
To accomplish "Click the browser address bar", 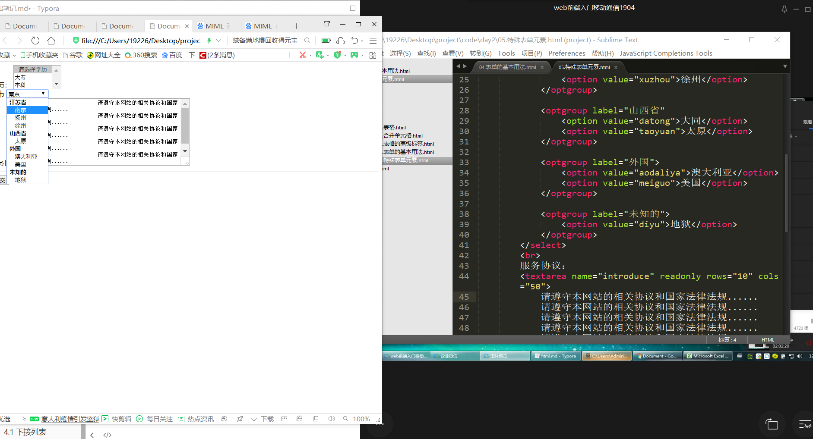I will tap(141, 41).
